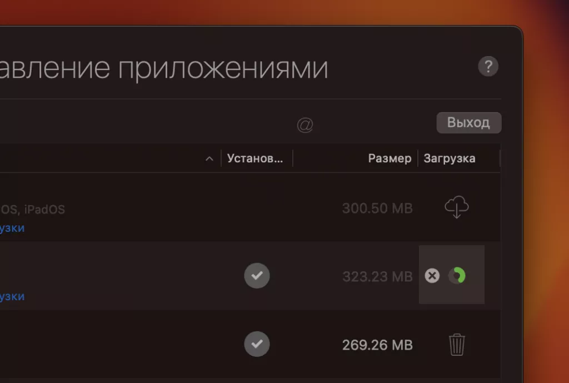569x383 pixels.
Task: Select the 323.23 MB size value
Action: [x=377, y=277]
